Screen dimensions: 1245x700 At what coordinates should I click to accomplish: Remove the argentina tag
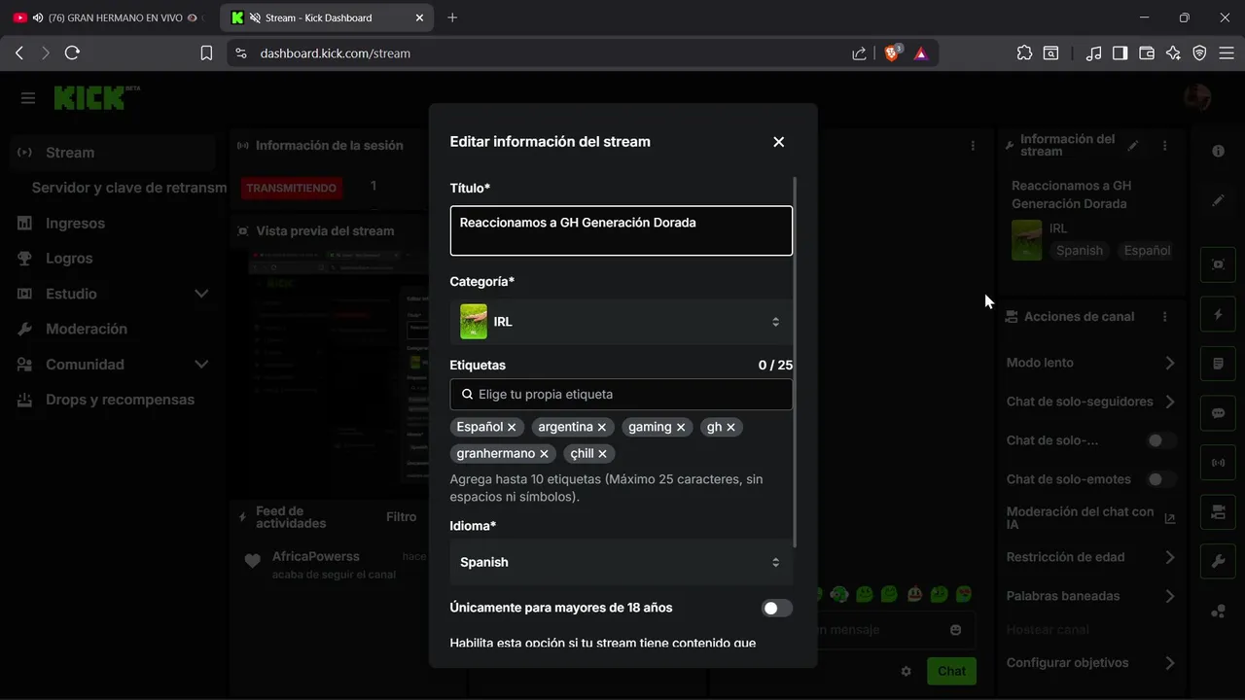tap(602, 428)
